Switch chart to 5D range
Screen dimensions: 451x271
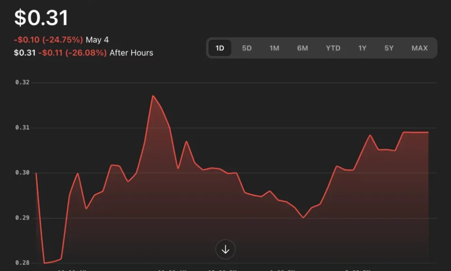point(247,48)
